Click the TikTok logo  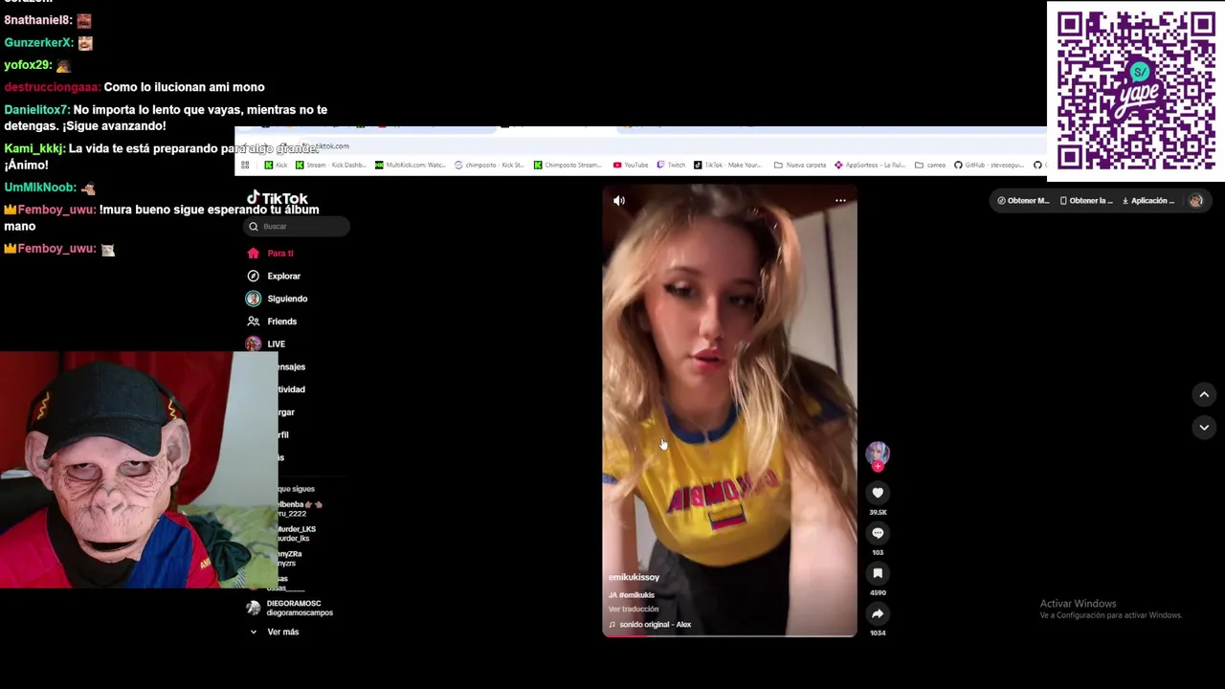coord(278,198)
